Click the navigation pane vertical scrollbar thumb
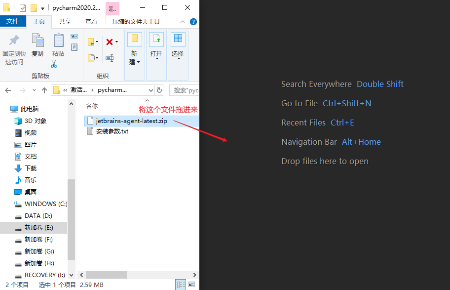The width and height of the screenshot is (450, 290). point(72,219)
